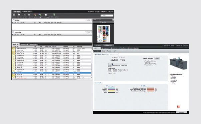Click the Configure button at bottom
The image size is (201, 124).
click(182, 112)
